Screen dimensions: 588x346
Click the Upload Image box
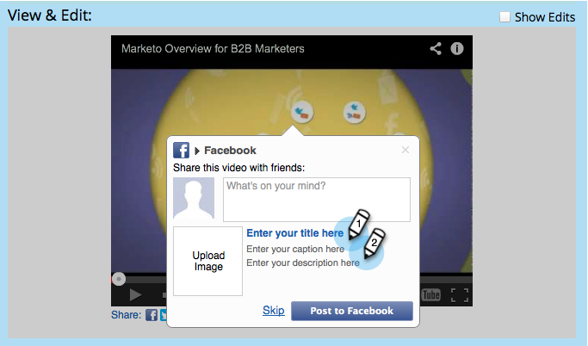pyautogui.click(x=207, y=261)
